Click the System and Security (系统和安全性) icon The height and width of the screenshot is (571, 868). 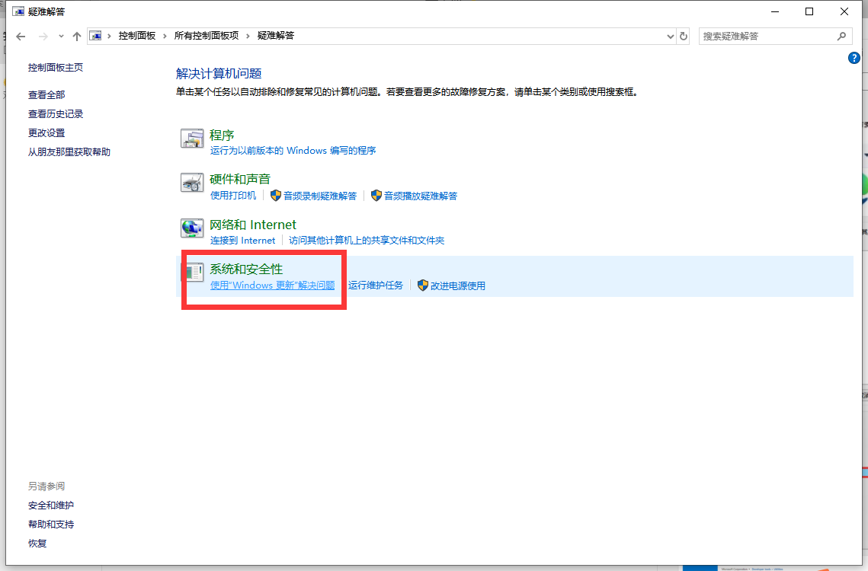[192, 272]
